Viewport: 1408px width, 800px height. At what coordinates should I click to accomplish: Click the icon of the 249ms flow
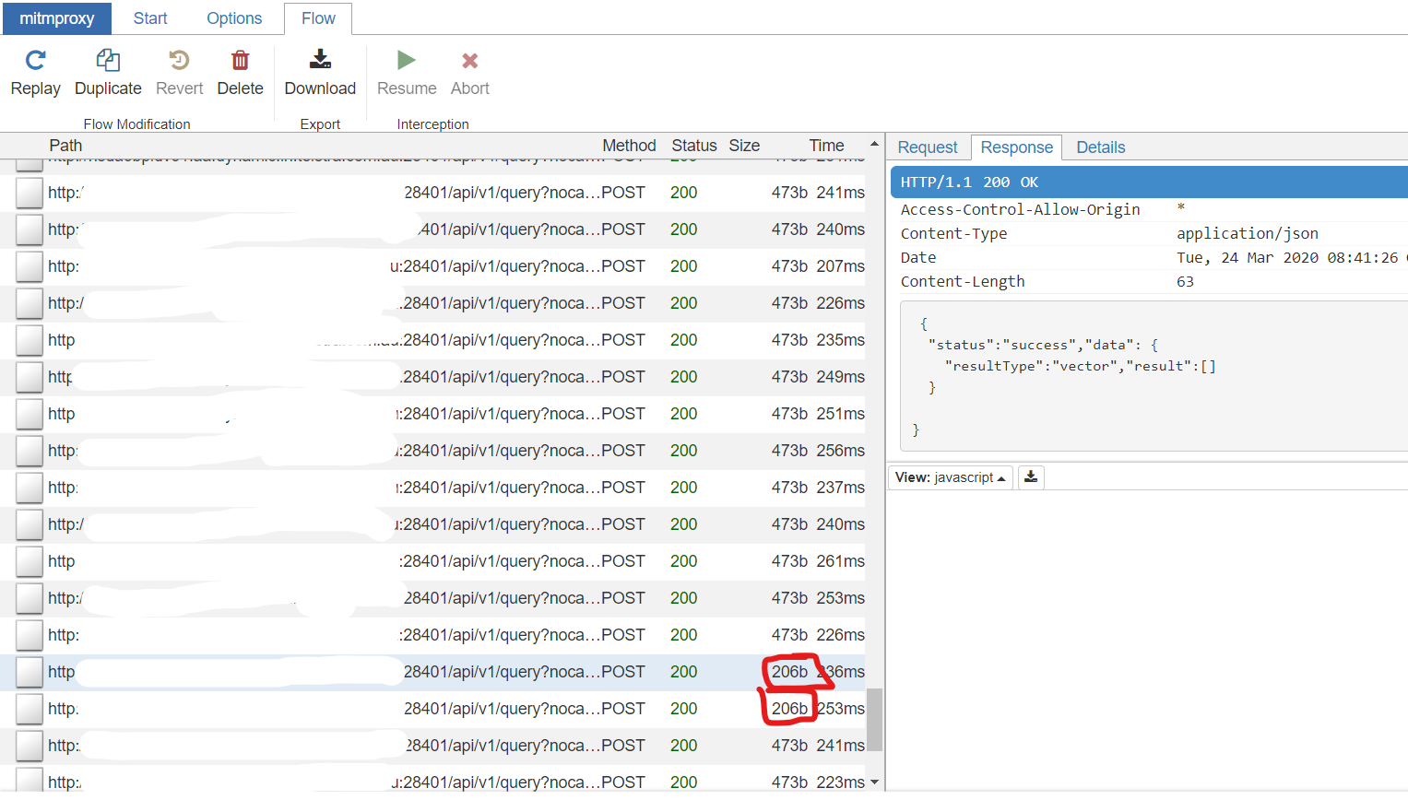click(x=30, y=377)
